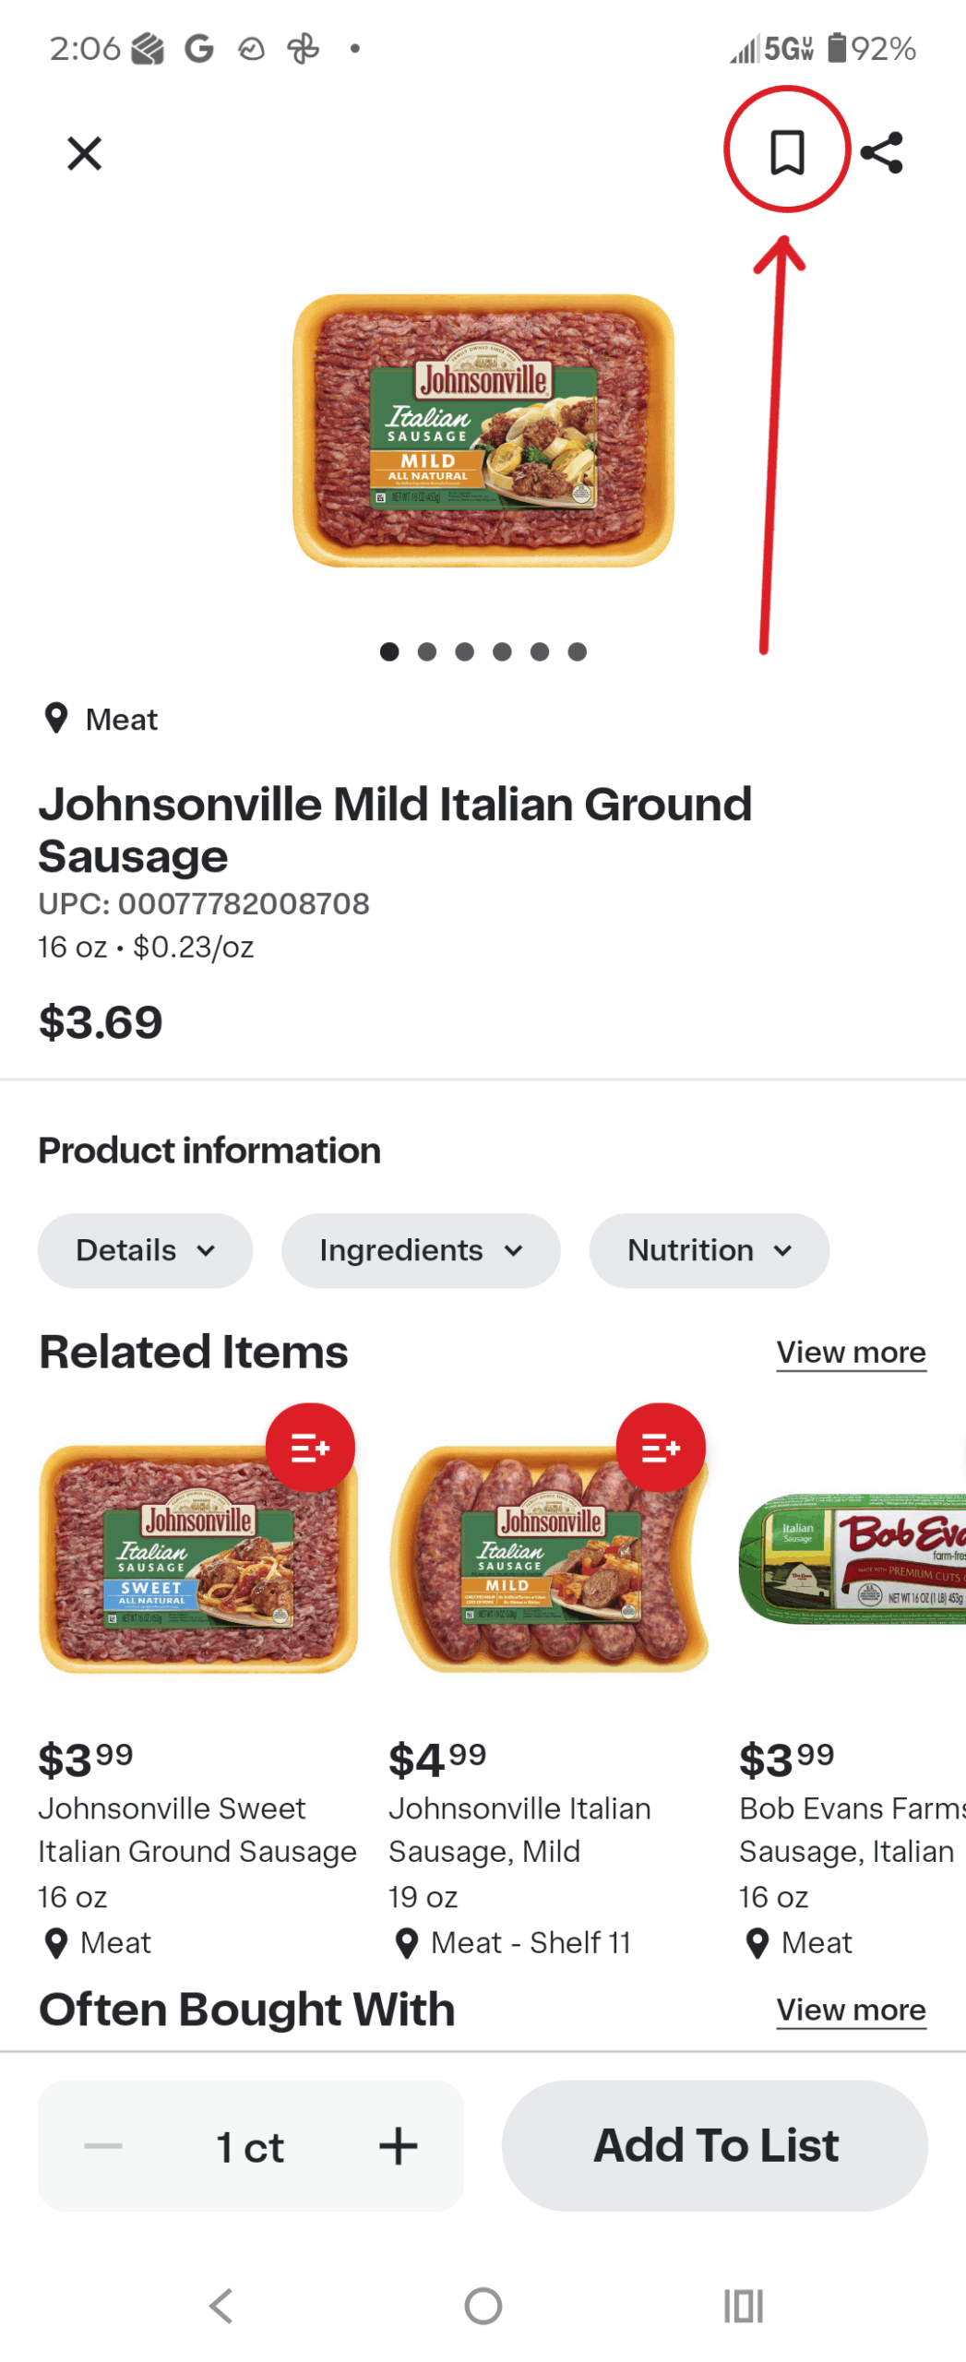Image resolution: width=966 pixels, height=2362 pixels.
Task: Tap the Meat location pin icon
Action: pyautogui.click(x=56, y=718)
